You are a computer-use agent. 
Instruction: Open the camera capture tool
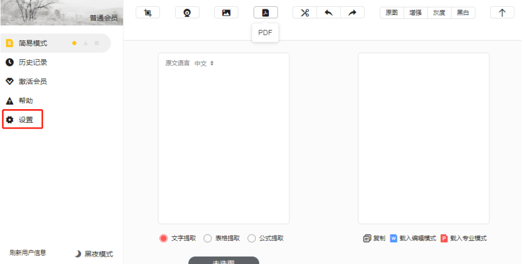187,13
